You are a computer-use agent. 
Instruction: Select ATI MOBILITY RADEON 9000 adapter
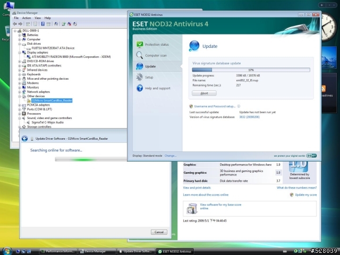tap(71, 57)
